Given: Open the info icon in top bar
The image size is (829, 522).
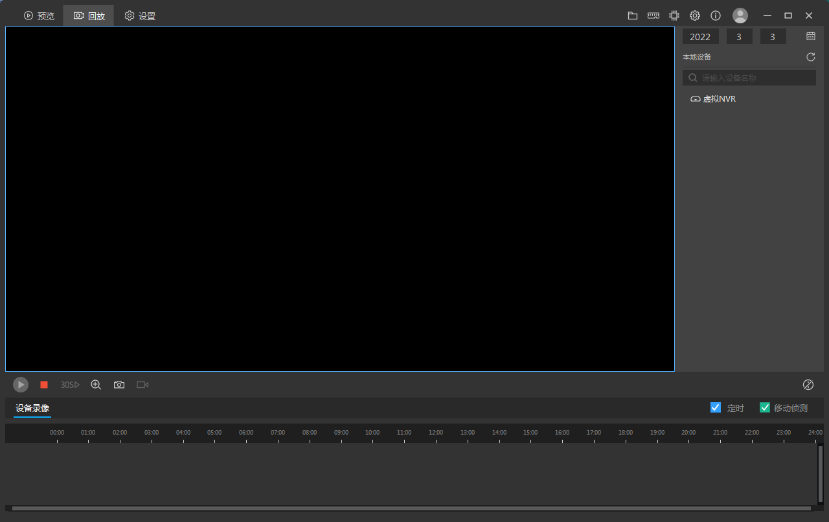Looking at the screenshot, I should tap(716, 16).
